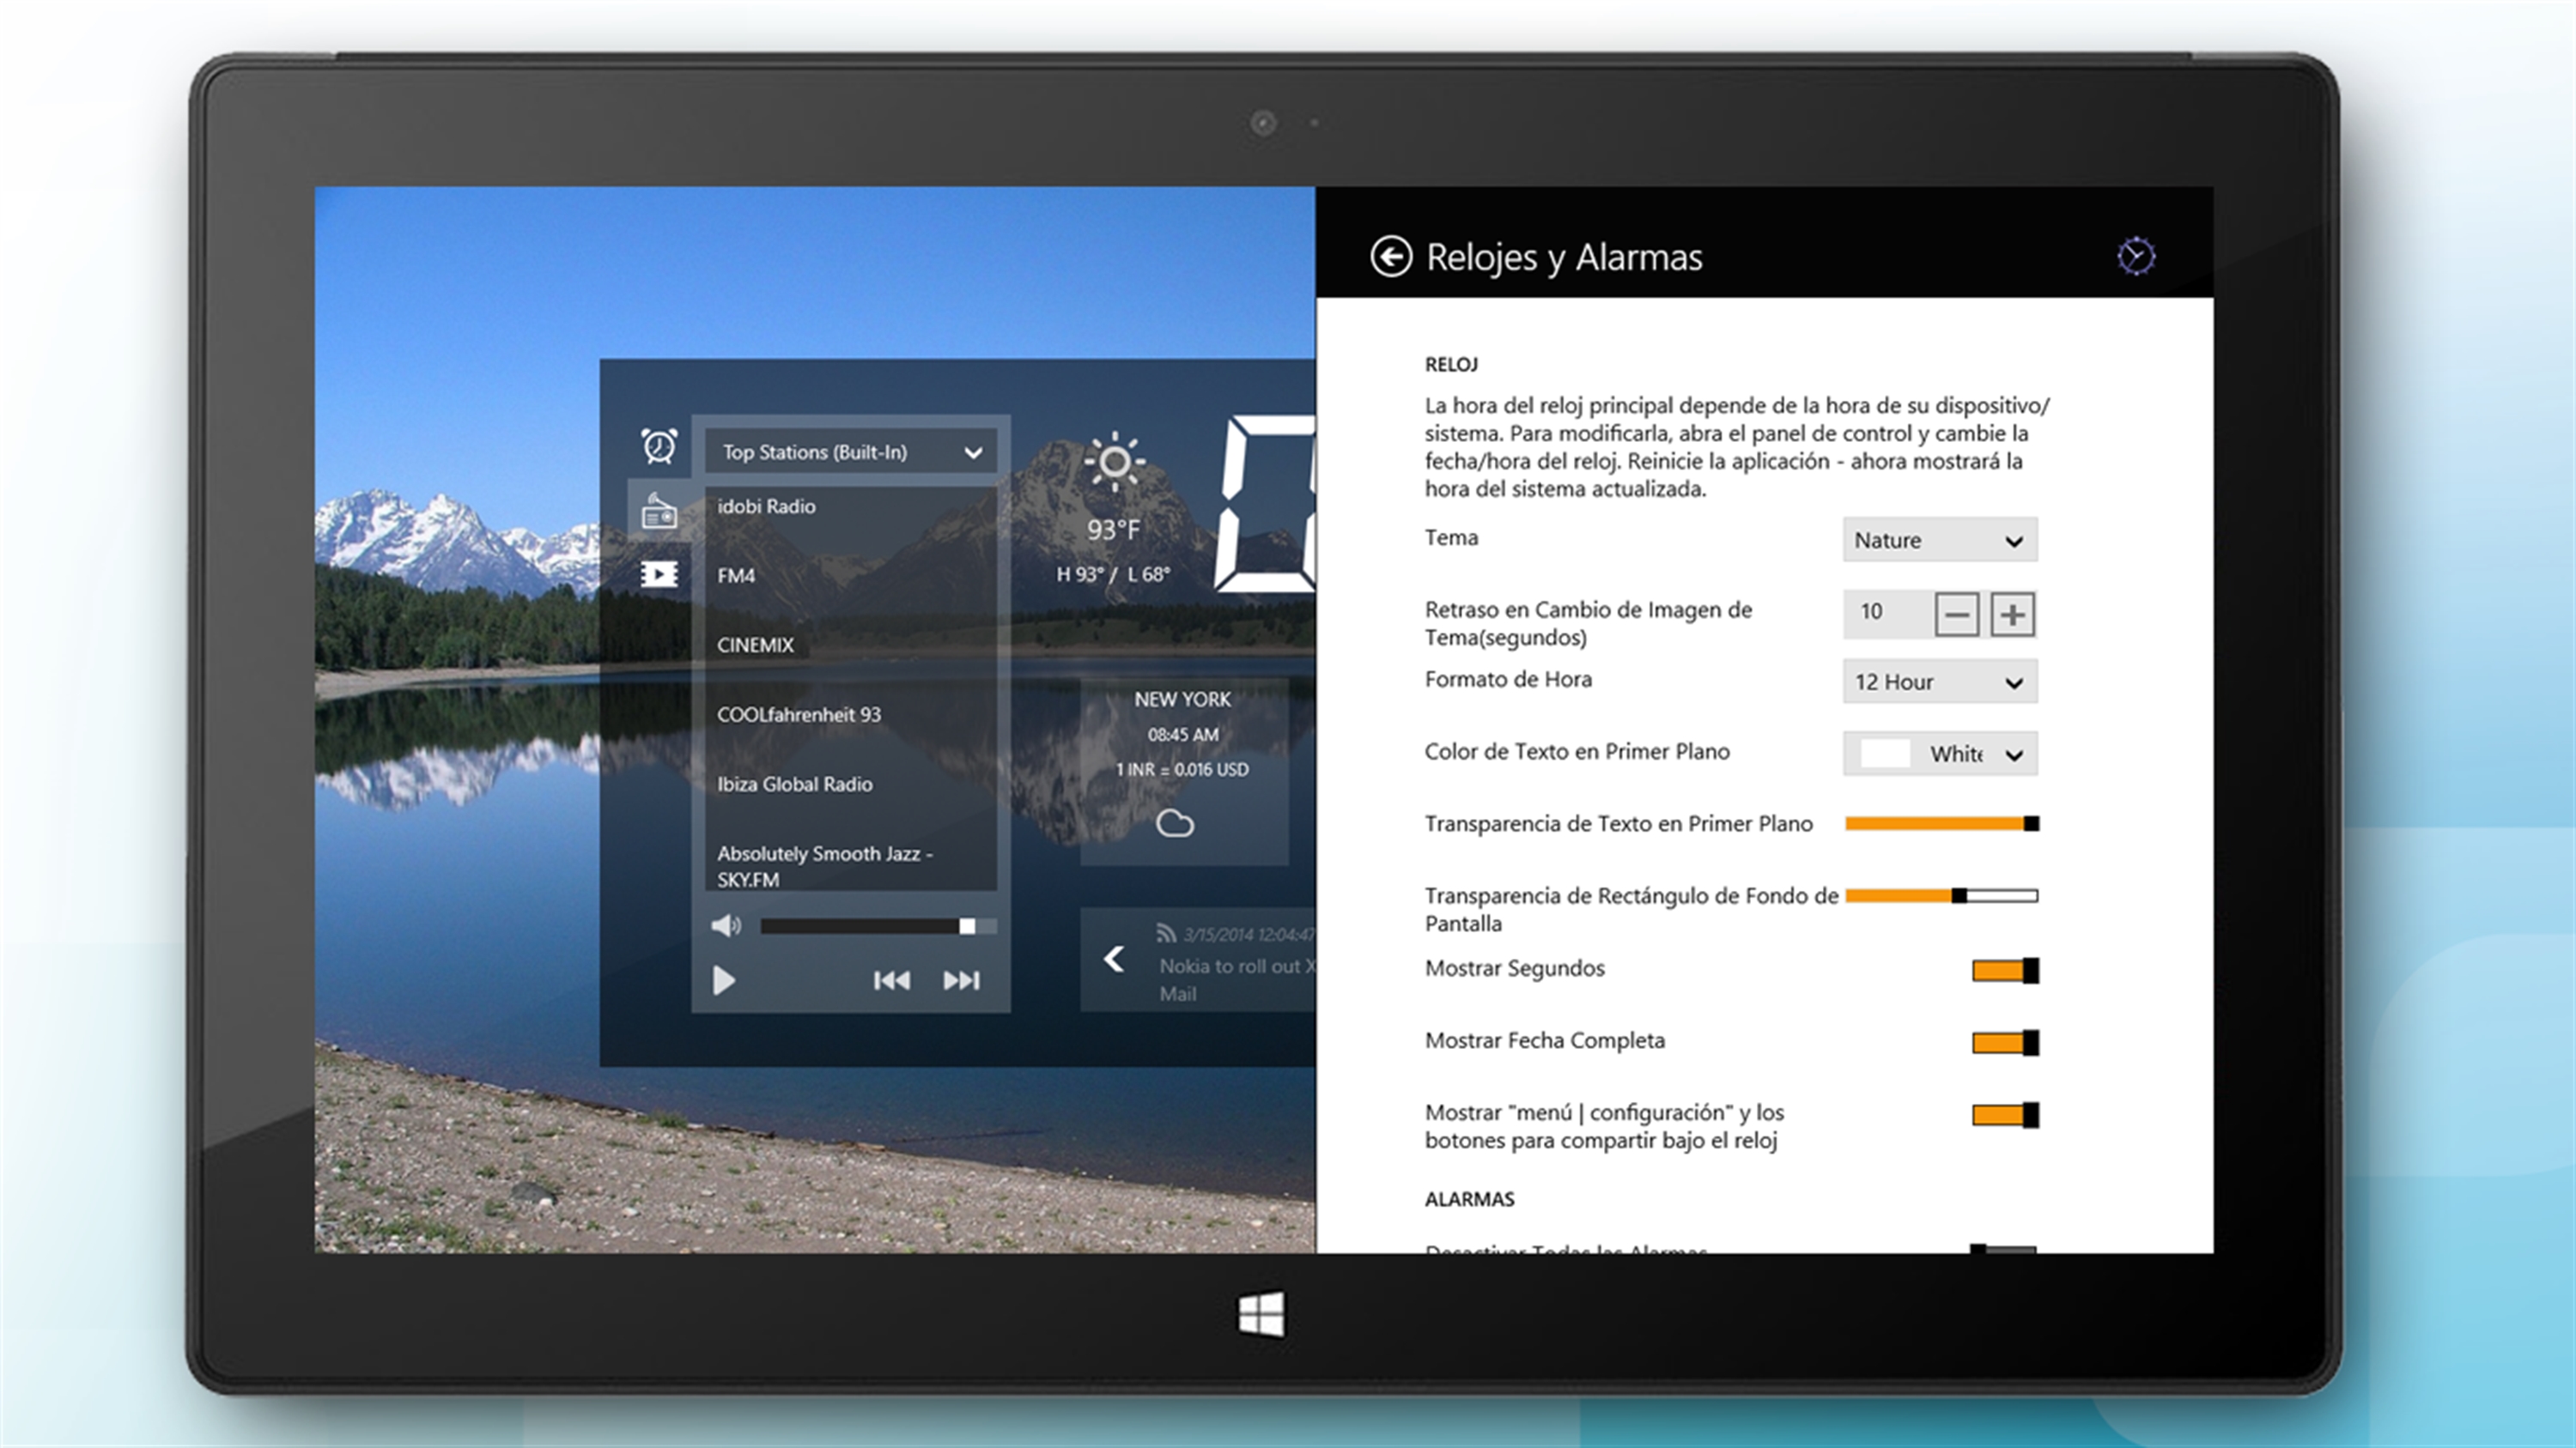Expand the Top Stations (Built-In) dropdown
The height and width of the screenshot is (1448, 2576).
pos(850,451)
